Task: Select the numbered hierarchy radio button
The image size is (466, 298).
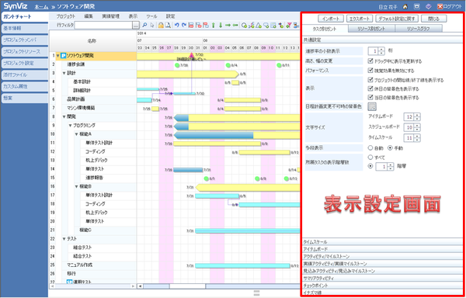Action: pyautogui.click(x=370, y=166)
